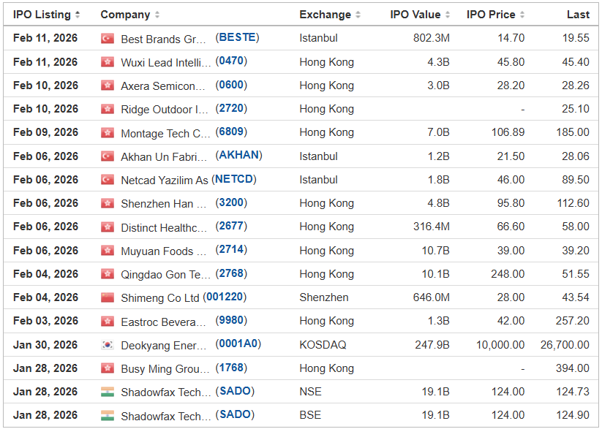This screenshot has width=602, height=429.
Task: Click Hong Kong flag beside Axera Semicon…
Action: 108,86
